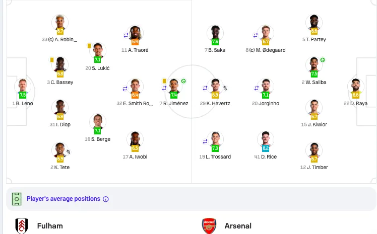Click the goal icon on W. Saliba

point(323,60)
